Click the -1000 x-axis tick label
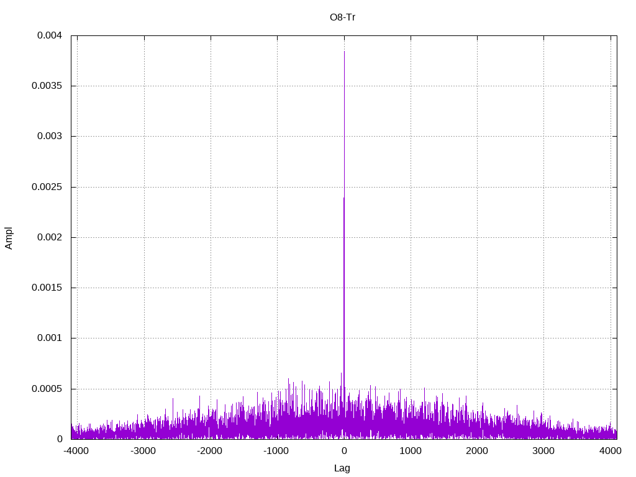Image resolution: width=636 pixels, height=477 pixels. (x=276, y=451)
